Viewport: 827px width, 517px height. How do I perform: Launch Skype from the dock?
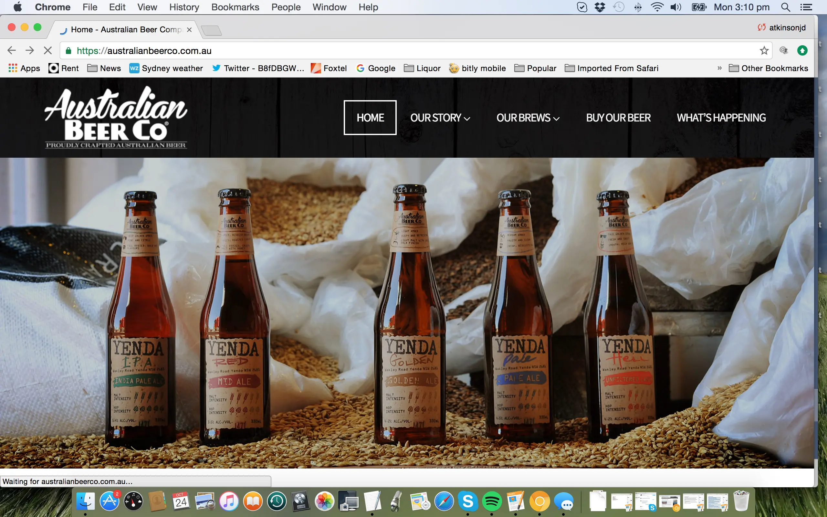[468, 501]
